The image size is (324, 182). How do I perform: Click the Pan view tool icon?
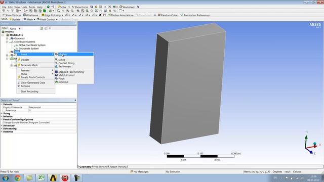63,11
